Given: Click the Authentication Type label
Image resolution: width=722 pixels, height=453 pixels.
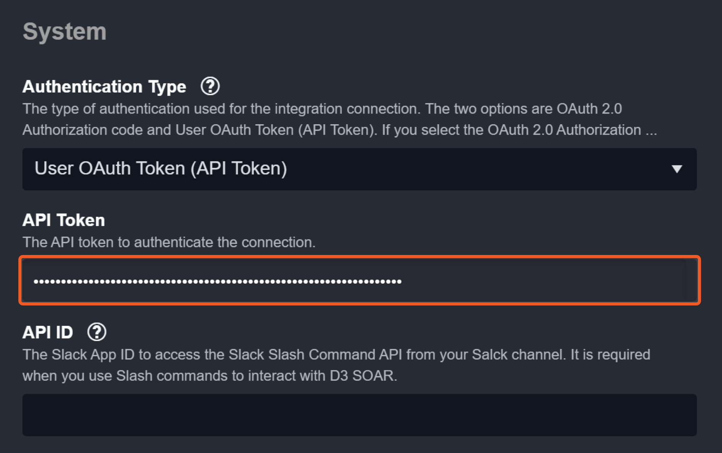Looking at the screenshot, I should pos(104,87).
